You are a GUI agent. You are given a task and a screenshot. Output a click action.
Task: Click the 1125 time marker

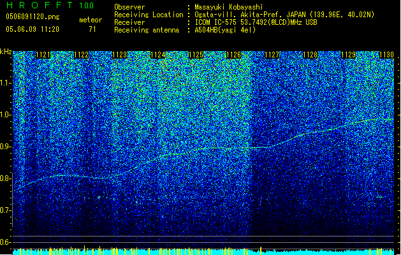(196, 55)
